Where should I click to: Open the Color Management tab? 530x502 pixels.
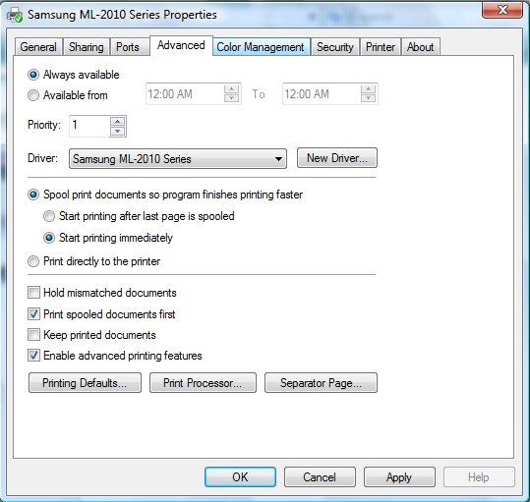click(261, 46)
